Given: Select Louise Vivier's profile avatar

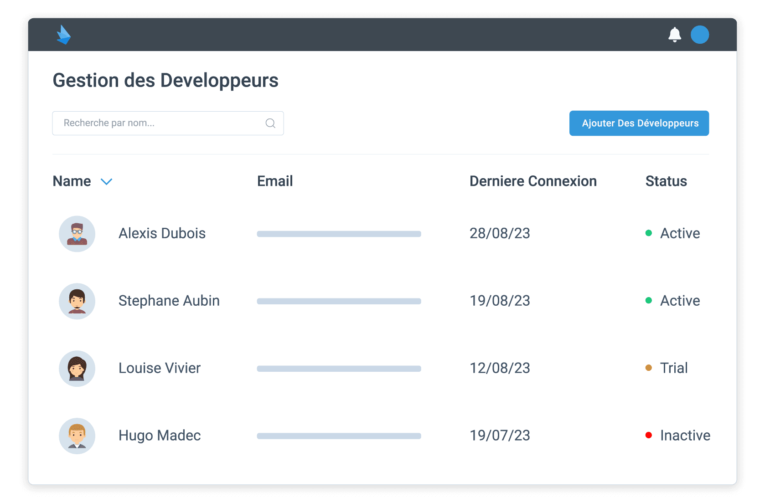Looking at the screenshot, I should click(77, 369).
